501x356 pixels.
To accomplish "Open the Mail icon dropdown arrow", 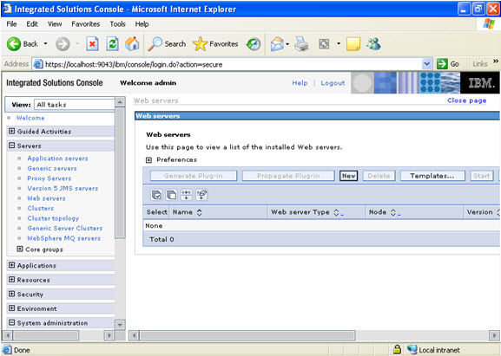I will coord(287,44).
